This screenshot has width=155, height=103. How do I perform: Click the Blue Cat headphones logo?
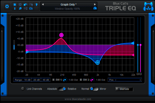(x=148, y=6)
